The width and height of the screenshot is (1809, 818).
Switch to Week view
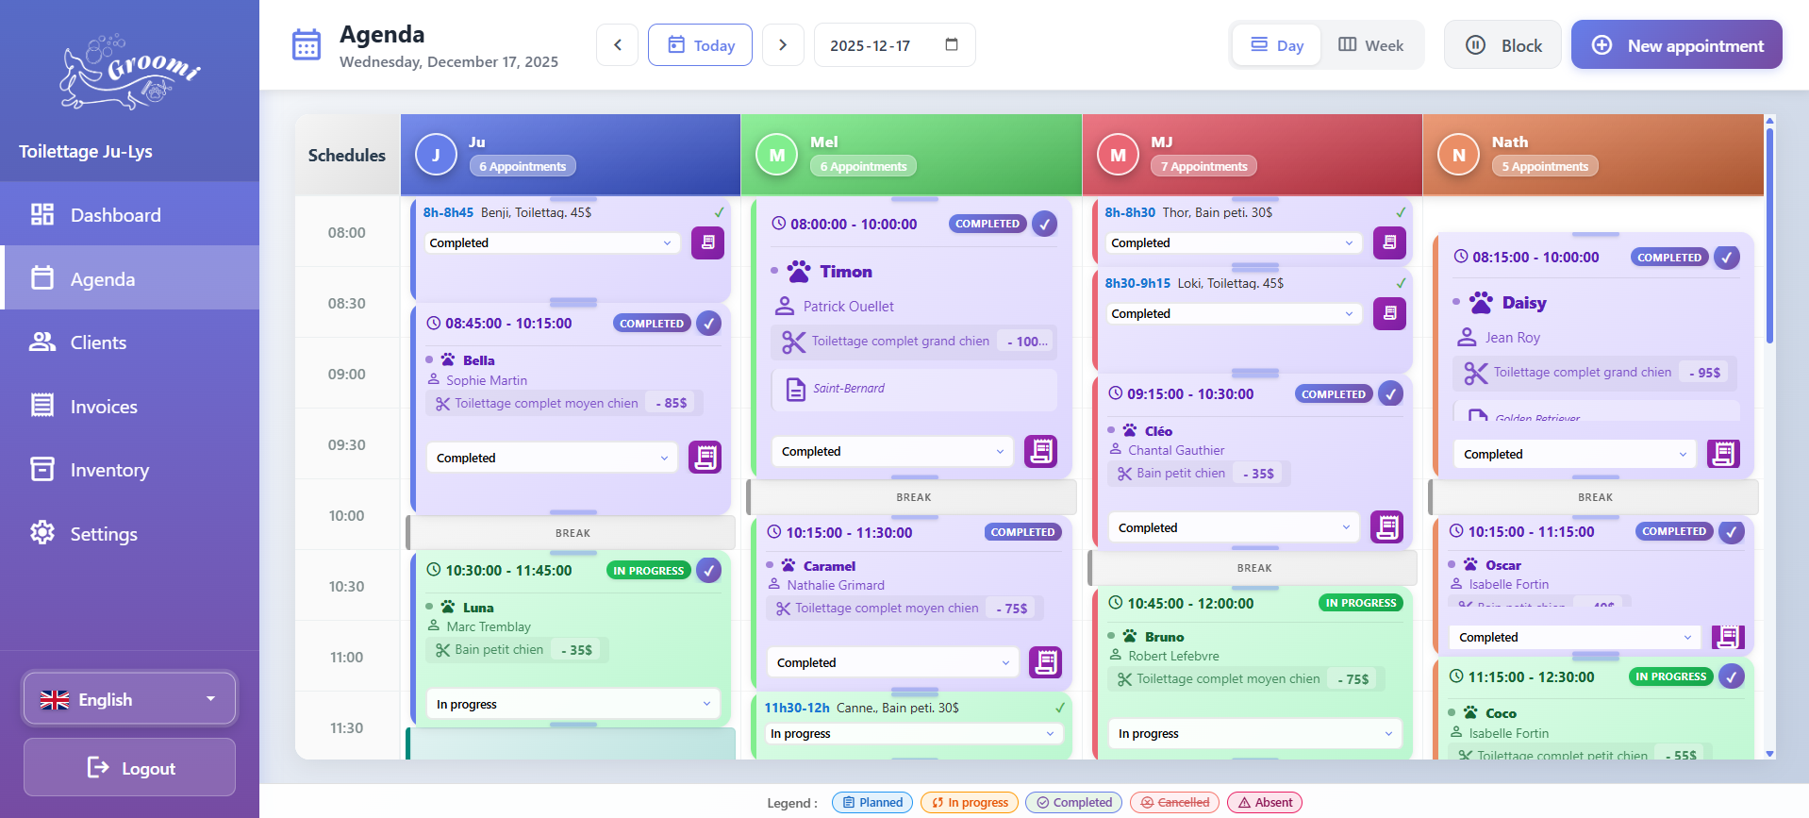pyautogui.click(x=1370, y=44)
